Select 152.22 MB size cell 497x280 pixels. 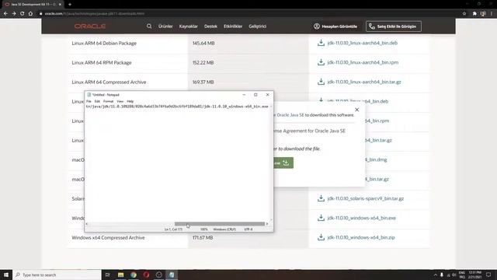(203, 62)
